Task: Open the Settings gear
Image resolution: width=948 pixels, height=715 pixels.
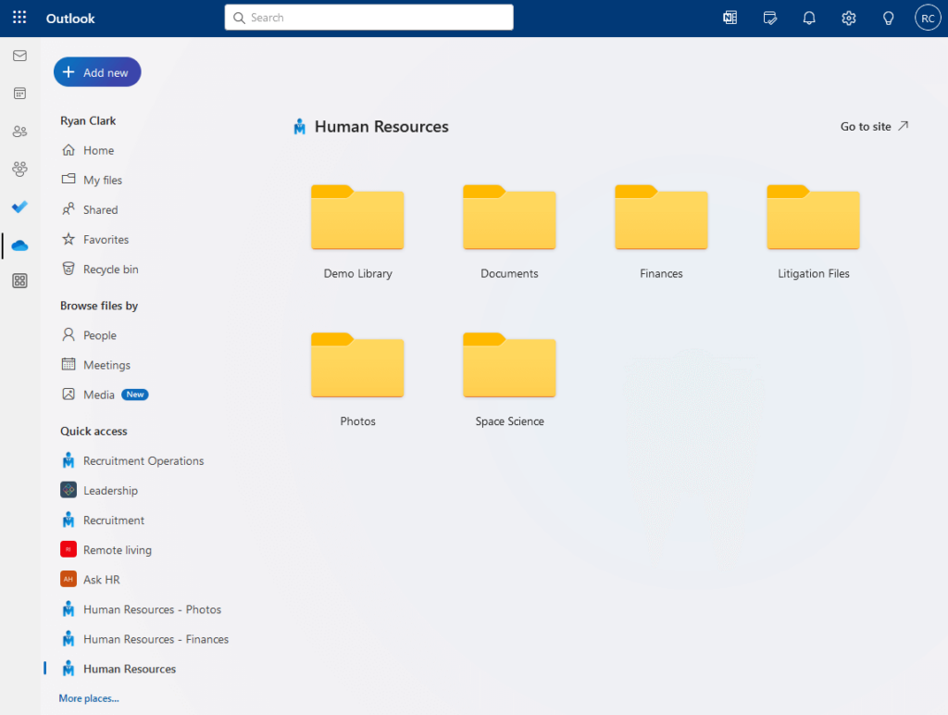Action: pos(849,19)
